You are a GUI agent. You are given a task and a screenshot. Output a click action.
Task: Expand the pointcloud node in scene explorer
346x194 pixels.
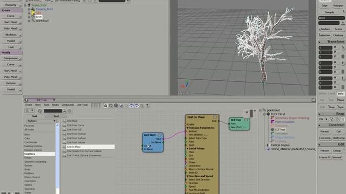29,21
